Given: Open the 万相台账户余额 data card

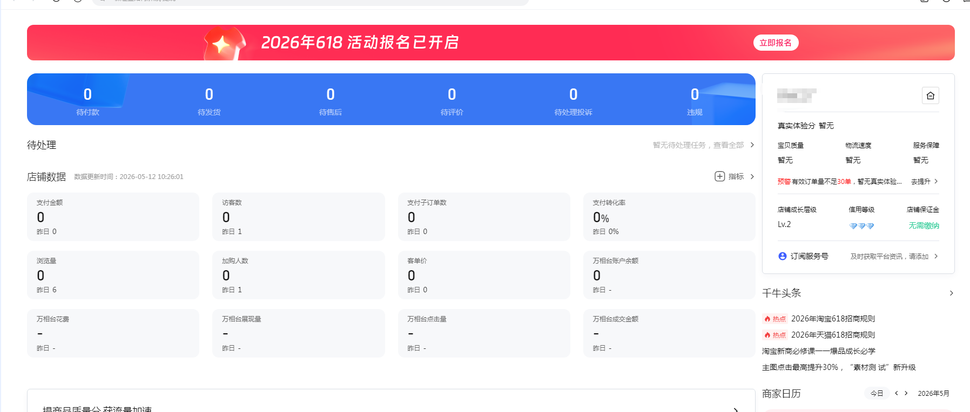Looking at the screenshot, I should click(669, 275).
